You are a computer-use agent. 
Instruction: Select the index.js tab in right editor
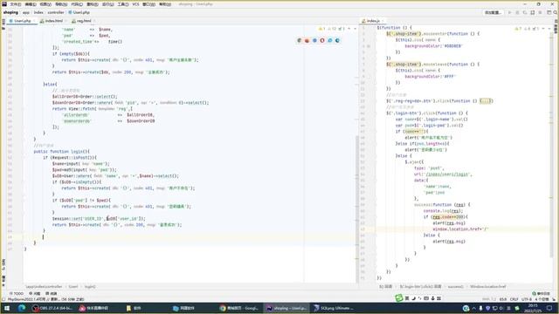point(373,21)
